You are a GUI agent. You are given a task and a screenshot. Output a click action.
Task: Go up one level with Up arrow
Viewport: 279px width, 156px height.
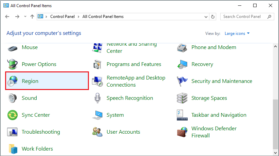32,17
